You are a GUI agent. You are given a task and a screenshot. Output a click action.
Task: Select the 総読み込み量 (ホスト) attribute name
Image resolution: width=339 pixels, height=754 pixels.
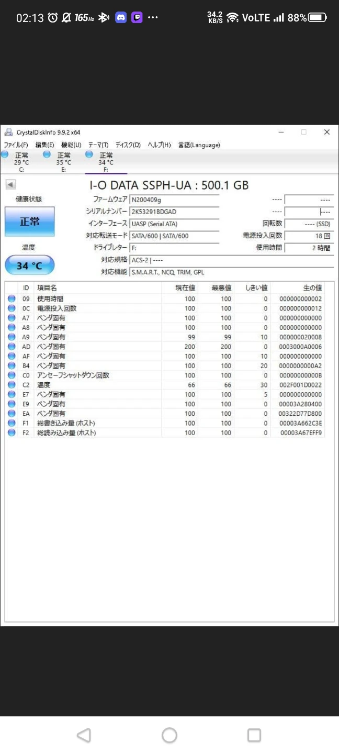(66, 433)
